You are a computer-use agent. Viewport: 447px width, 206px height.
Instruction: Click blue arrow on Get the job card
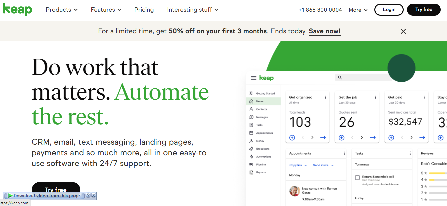[372, 137]
